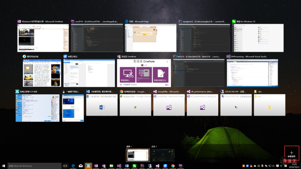Click the Task View taskbar button
Screen dimensions: 301x169
[65, 166]
